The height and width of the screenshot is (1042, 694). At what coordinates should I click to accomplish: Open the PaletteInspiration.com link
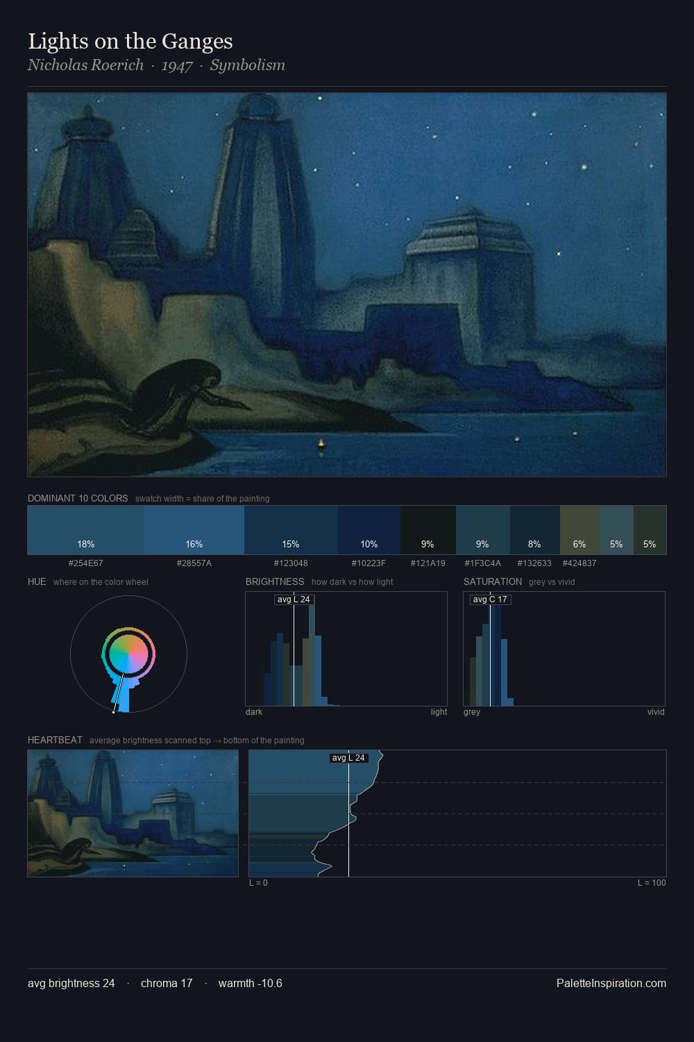[x=611, y=983]
